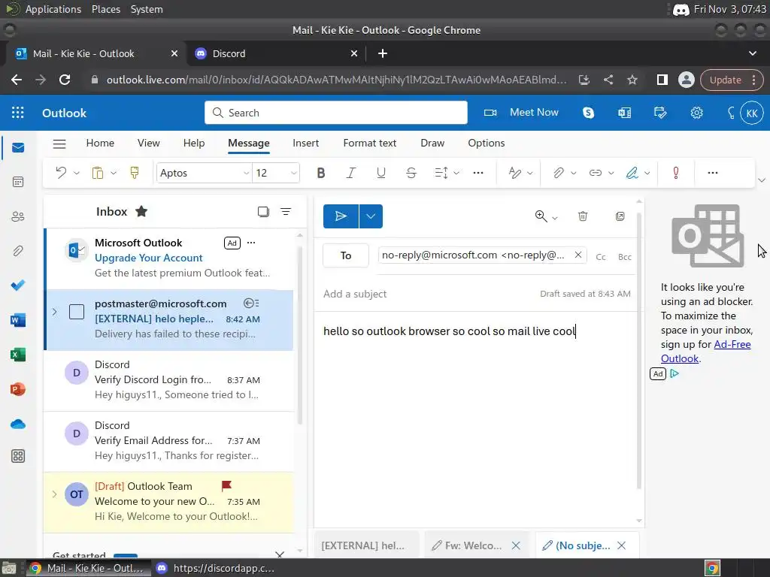Click the Outlook search box
This screenshot has height=577, width=770.
(x=336, y=113)
